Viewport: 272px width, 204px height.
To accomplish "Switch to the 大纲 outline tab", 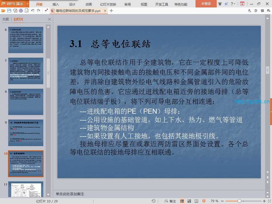I will 6,19.
